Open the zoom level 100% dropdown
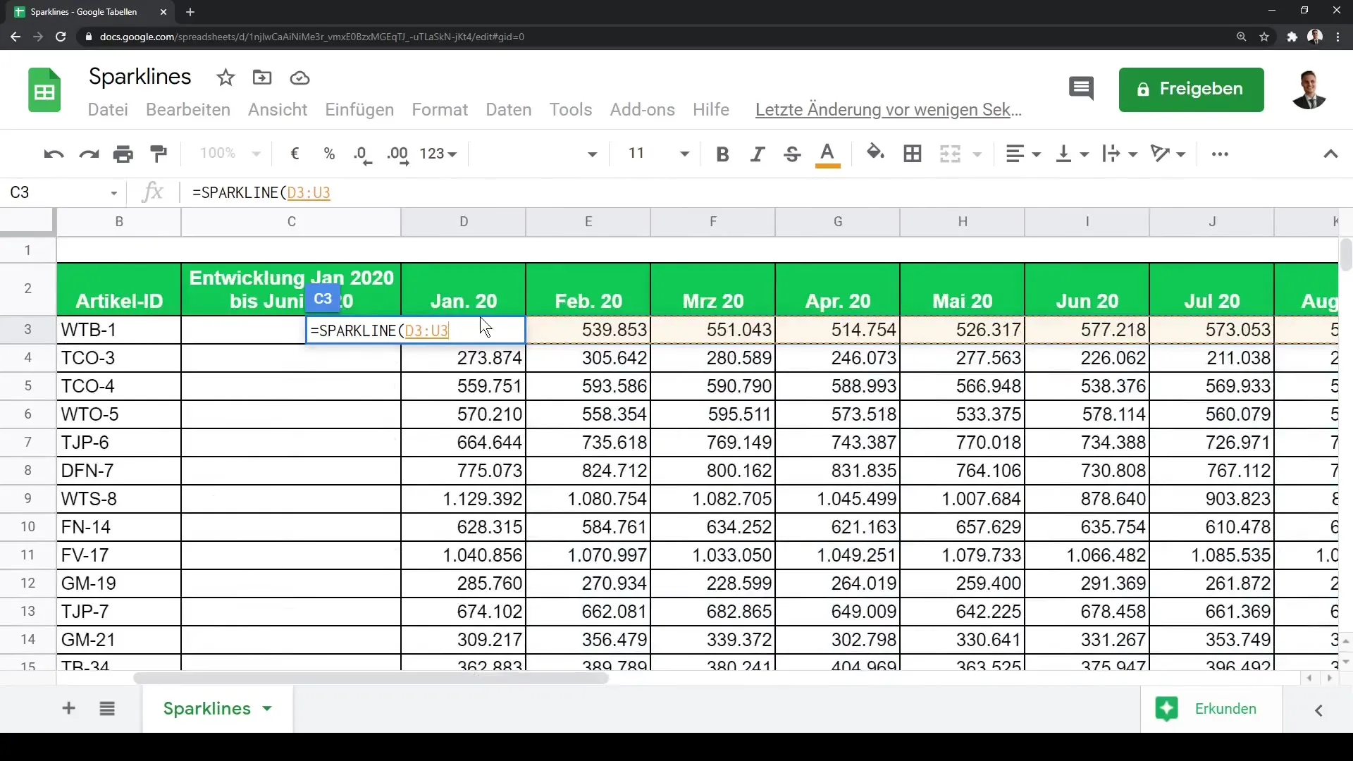 pyautogui.click(x=230, y=154)
